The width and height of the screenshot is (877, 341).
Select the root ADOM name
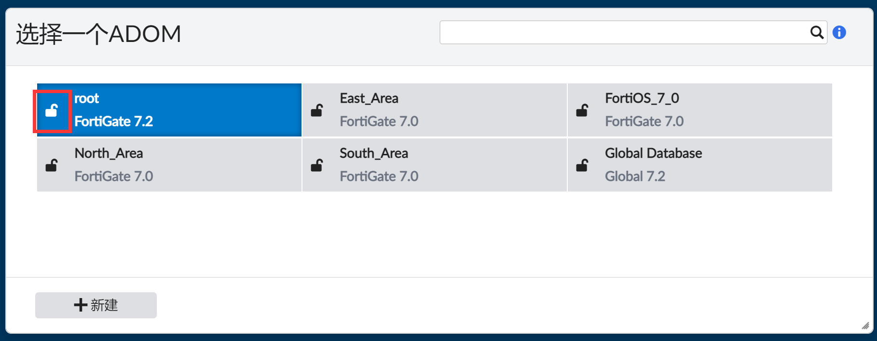click(87, 98)
